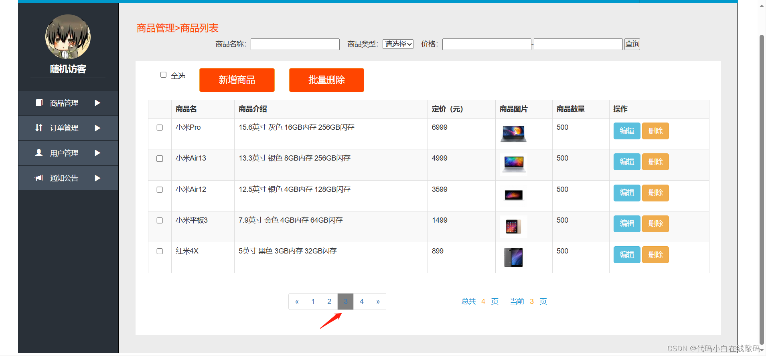Screen dimensions: 766x356
Task: Edit the 小米平板3 product
Action: pyautogui.click(x=627, y=223)
